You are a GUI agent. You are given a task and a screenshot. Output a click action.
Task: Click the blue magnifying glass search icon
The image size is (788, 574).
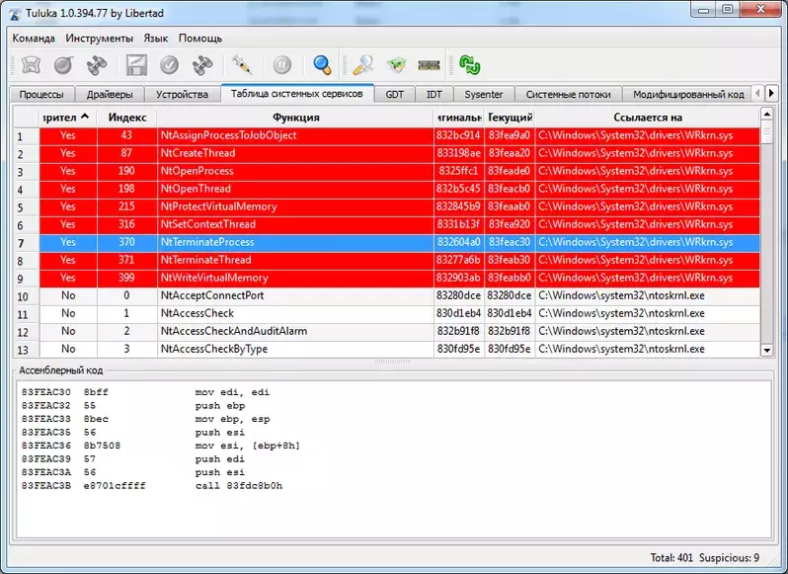322,65
